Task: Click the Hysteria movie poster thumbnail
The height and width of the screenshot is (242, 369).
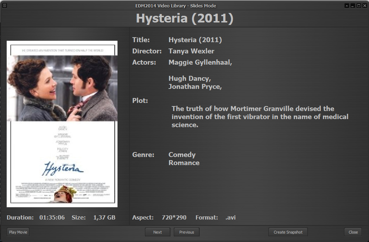Action: (62, 124)
